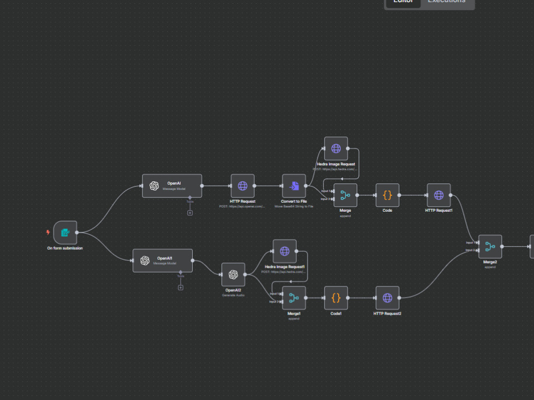Click the Merge1 Input 2 connector
This screenshot has width=534, height=400.
[281, 302]
